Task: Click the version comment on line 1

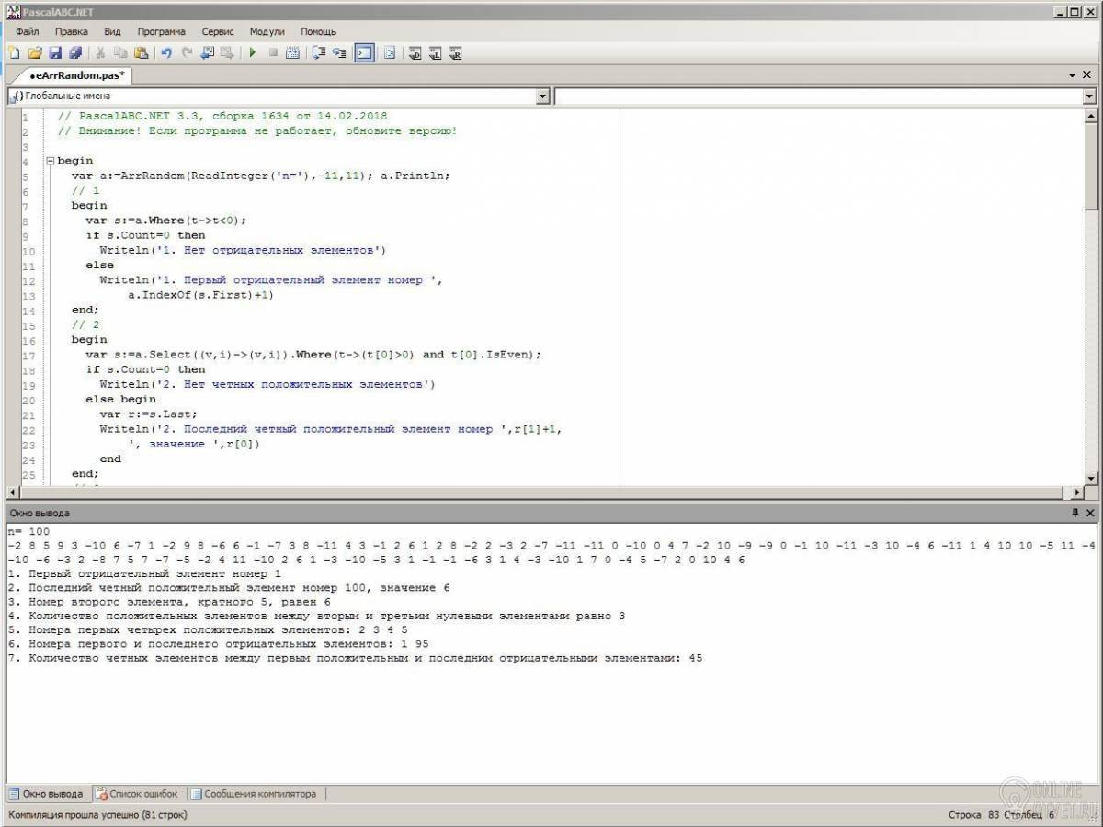Action: point(222,117)
